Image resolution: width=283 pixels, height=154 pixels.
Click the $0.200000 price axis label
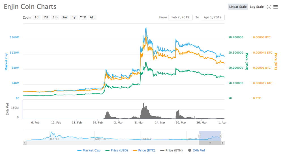pos(236,68)
